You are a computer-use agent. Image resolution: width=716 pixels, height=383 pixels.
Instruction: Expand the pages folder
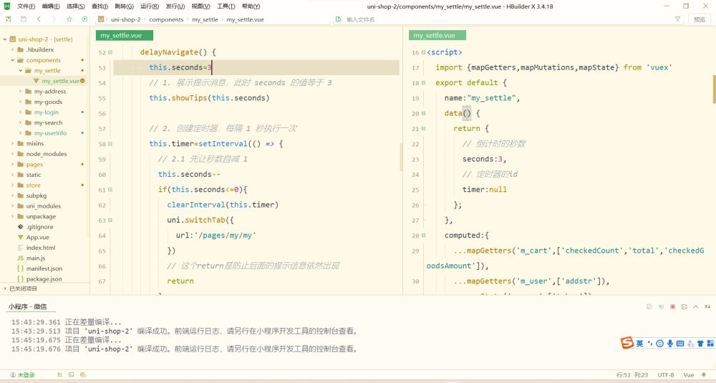coord(12,165)
